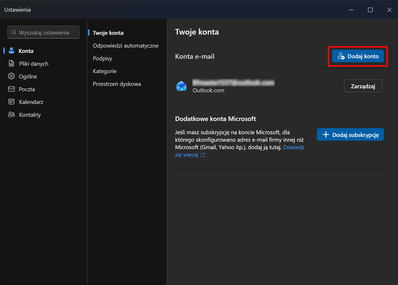Click the Pliki danych document icon
This screenshot has width=398, height=285.
(x=11, y=63)
